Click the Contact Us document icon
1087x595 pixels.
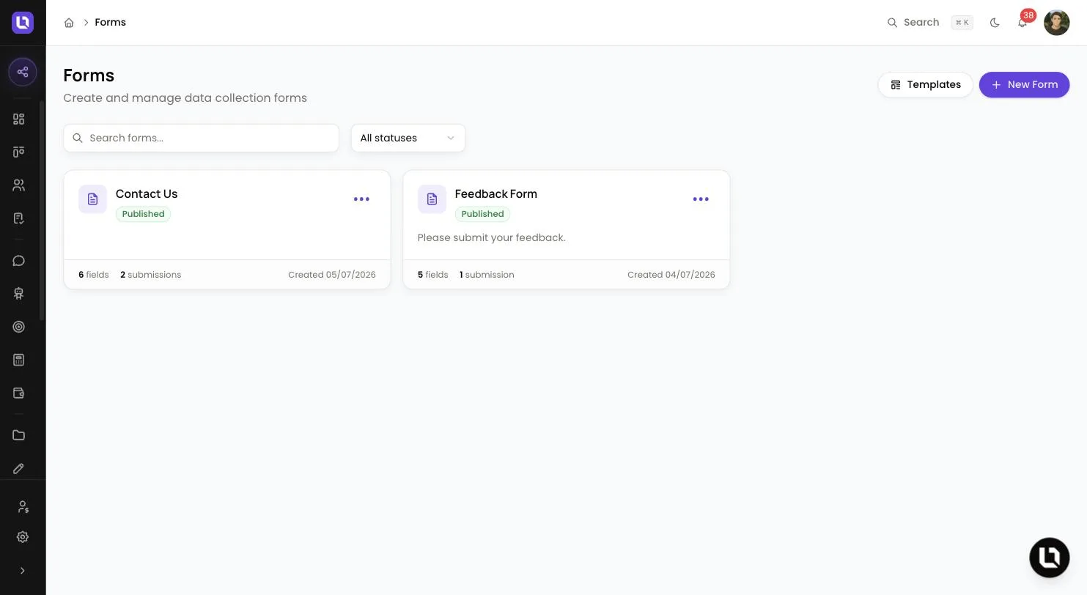pos(92,199)
